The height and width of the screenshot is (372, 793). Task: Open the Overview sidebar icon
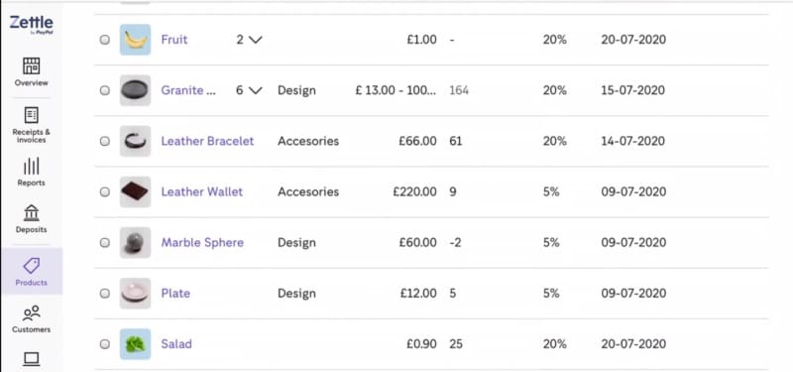[x=31, y=66]
